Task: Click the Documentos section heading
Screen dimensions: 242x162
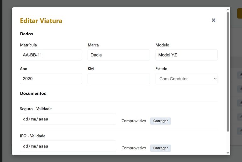Action: pyautogui.click(x=33, y=93)
